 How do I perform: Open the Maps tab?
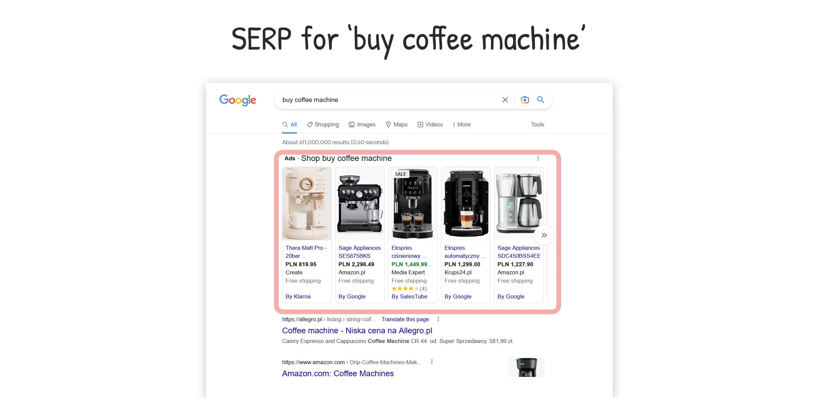[x=396, y=124]
